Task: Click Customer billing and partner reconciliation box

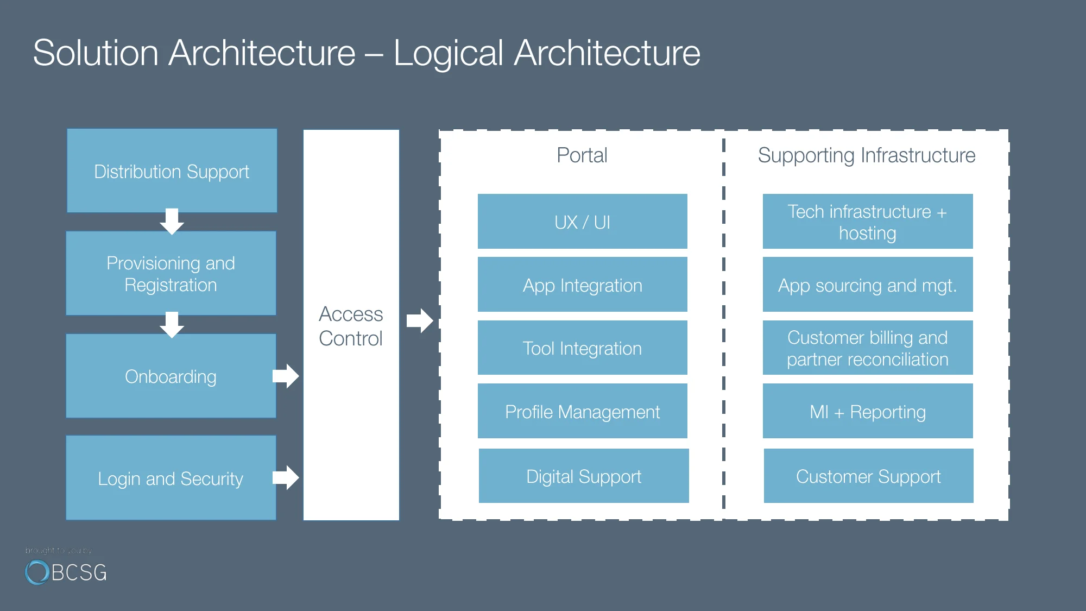Action: click(867, 348)
